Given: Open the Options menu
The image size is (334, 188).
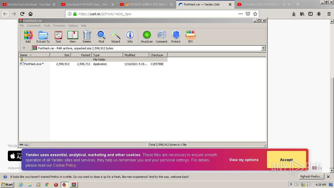Looking at the screenshot, I should coord(73,26).
